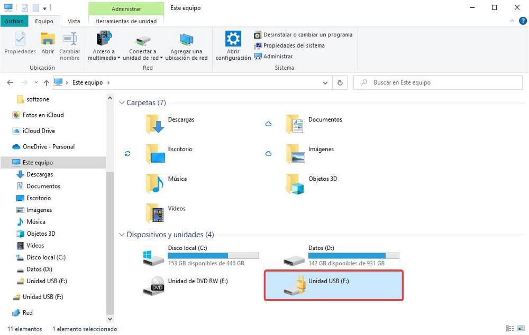529x335 pixels.
Task: Click Disco local (C:) usage bar
Action: click(x=213, y=256)
